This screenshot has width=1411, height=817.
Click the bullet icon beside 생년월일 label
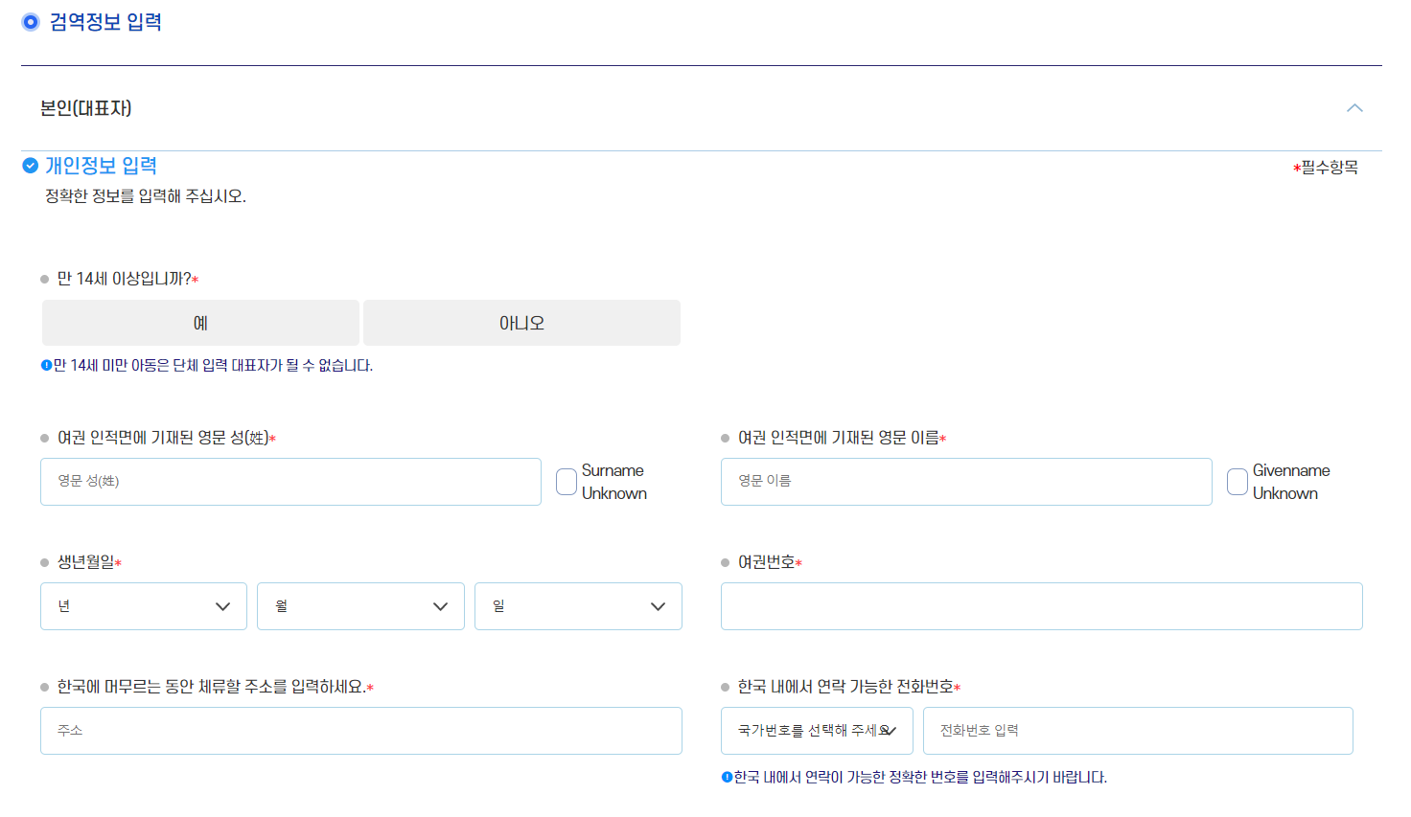tap(42, 562)
